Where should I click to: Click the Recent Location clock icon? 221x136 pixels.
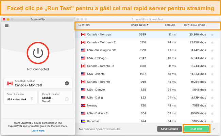[67, 99]
